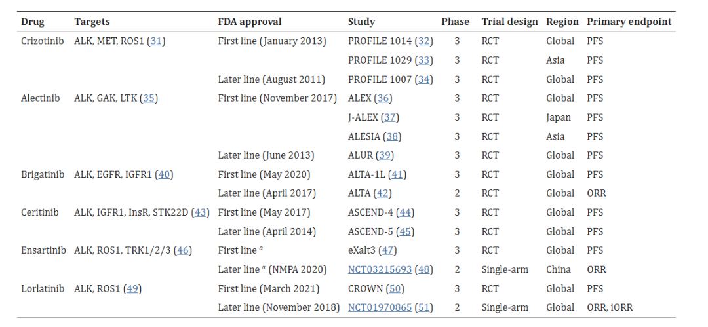Open the NCT03215693 trial link
Screen dimensions: 708x327
380,269
